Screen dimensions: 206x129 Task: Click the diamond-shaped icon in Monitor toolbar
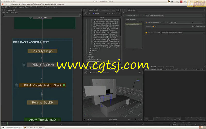pos(203,69)
